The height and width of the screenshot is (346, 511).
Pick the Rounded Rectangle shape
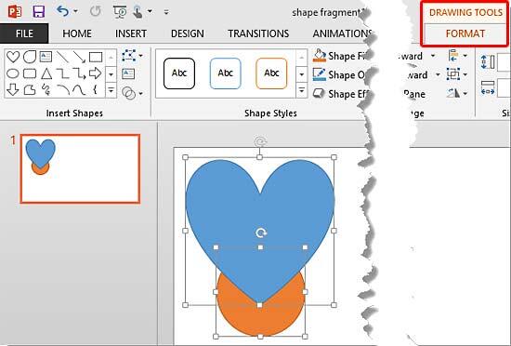pyautogui.click(x=30, y=73)
